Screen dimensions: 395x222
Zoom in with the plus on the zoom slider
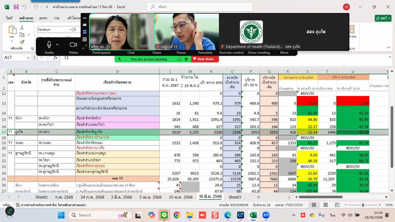pyautogui.click(x=380, y=205)
